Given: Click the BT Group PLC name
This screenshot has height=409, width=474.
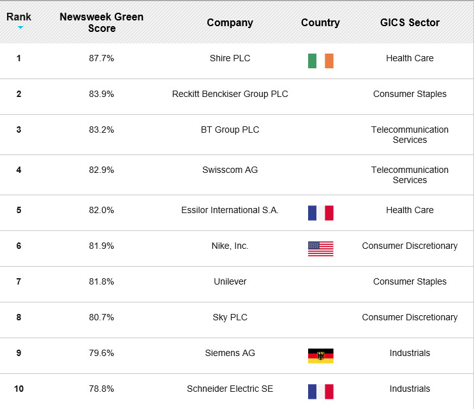Looking at the screenshot, I should coord(230,130).
